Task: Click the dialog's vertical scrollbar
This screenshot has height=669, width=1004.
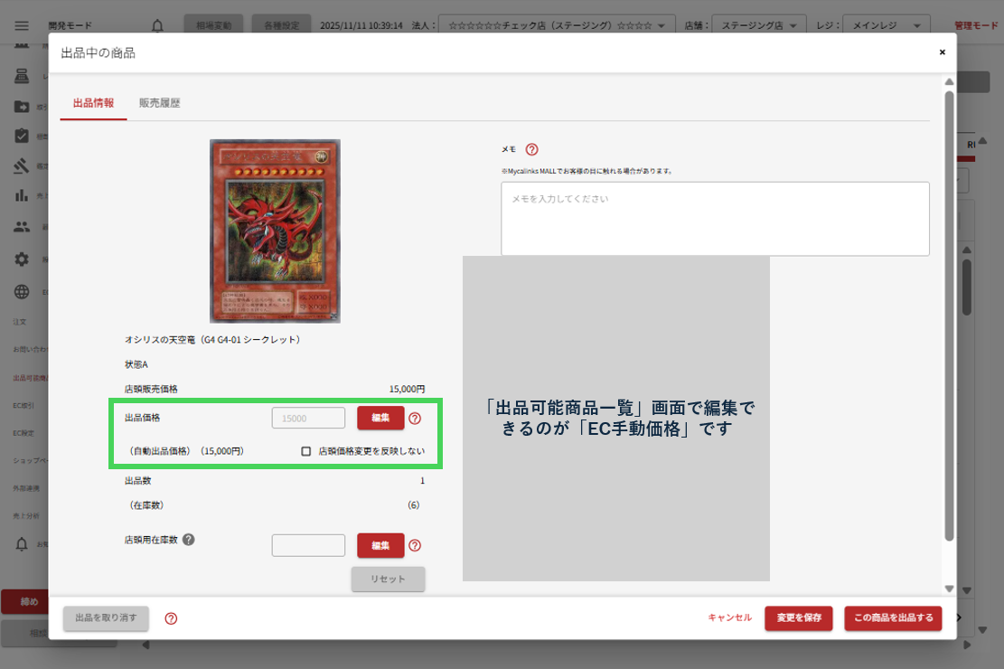Action: pos(948,316)
